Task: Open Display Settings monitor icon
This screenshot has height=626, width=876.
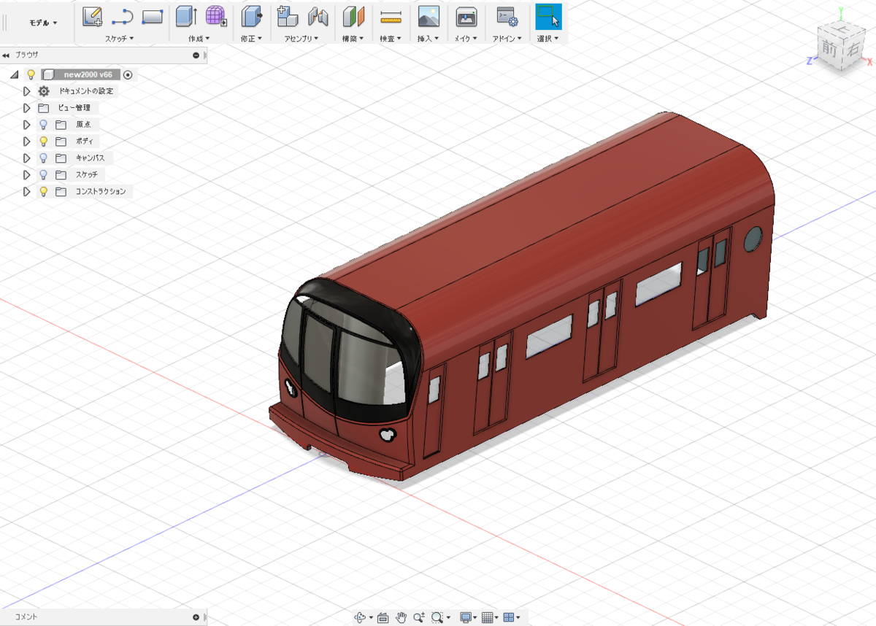Action: click(466, 617)
